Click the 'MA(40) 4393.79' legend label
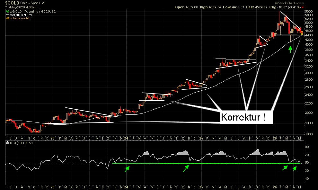The width and height of the screenshot is (318, 190). [21, 15]
